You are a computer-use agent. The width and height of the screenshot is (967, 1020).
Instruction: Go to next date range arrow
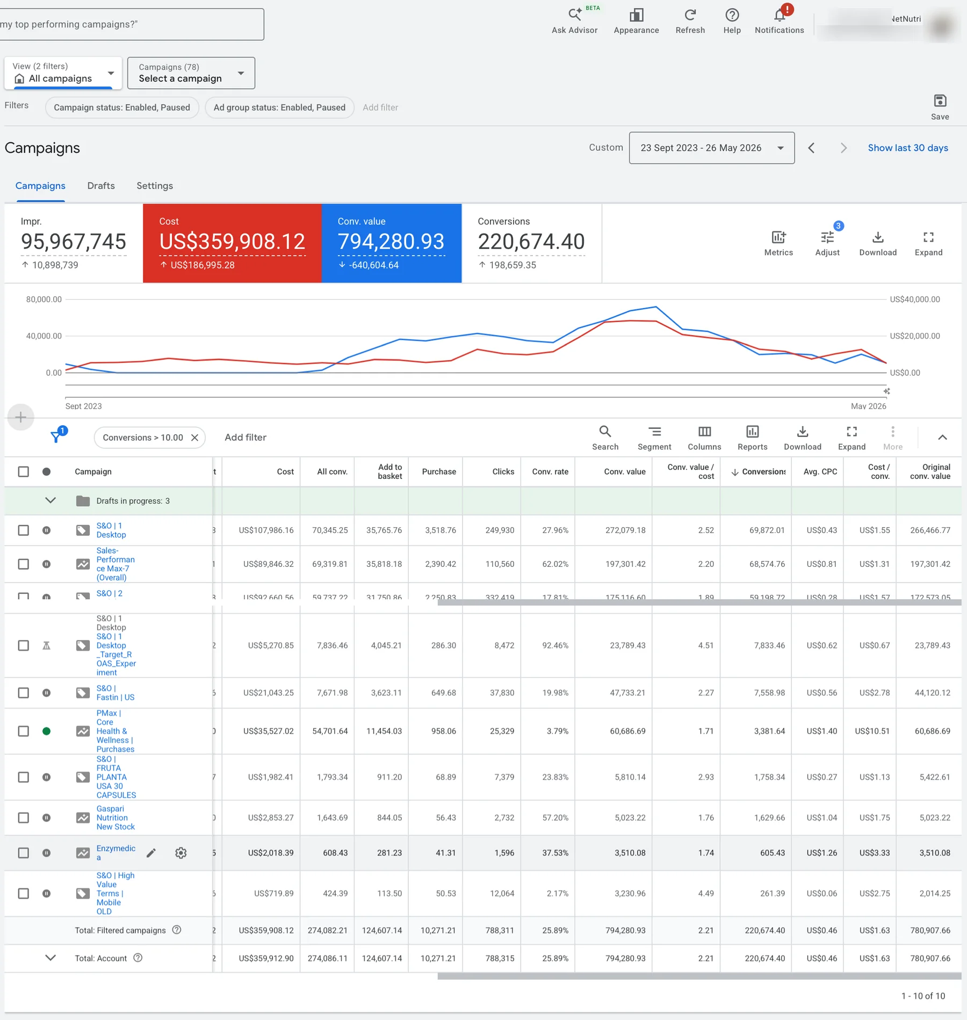point(843,148)
